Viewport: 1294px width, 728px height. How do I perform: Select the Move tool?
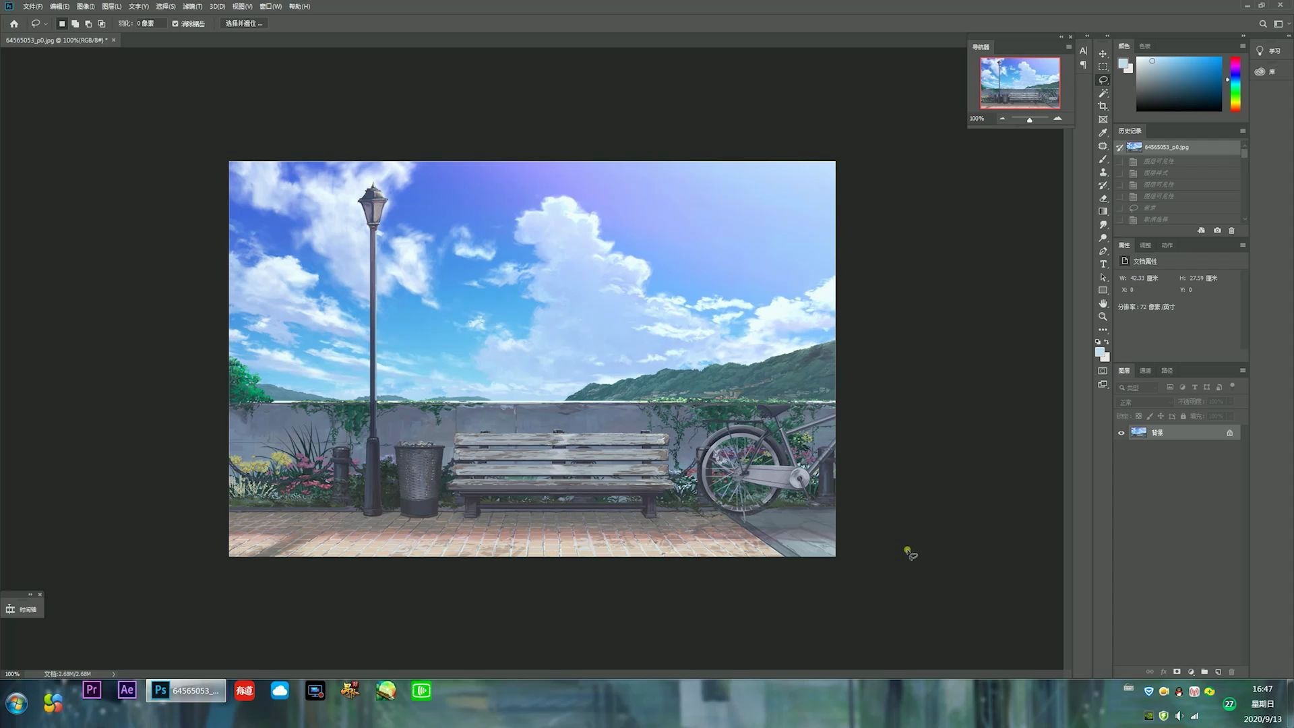(x=1103, y=54)
